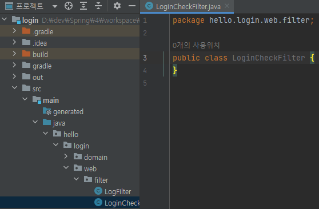Click the Expand All toolbar icon
The width and height of the screenshot is (319, 209).
[83, 6]
